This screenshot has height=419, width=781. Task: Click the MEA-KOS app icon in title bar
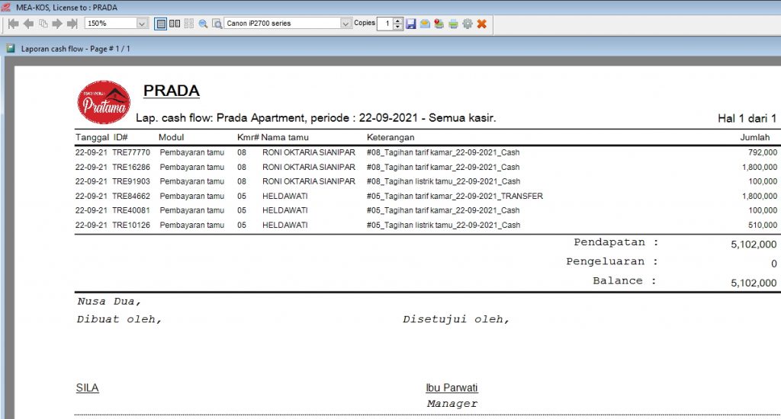click(6, 7)
